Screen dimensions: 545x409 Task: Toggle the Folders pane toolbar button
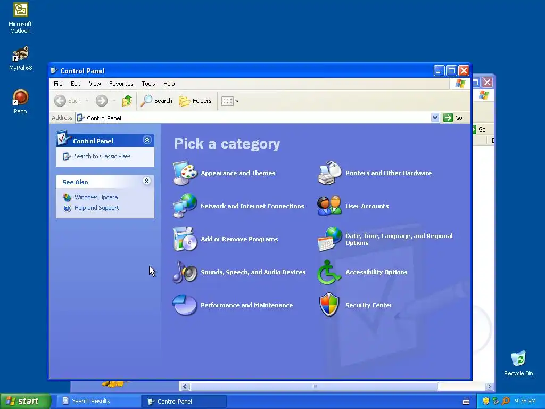195,101
